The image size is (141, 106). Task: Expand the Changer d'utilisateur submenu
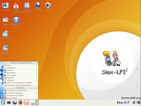point(21,93)
